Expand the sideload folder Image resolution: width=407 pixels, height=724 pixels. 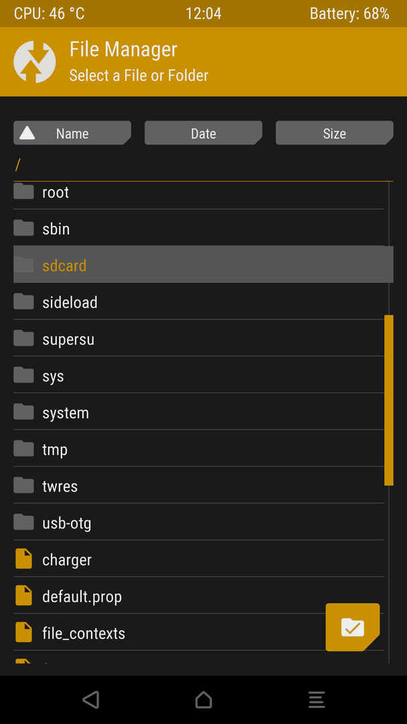click(70, 302)
